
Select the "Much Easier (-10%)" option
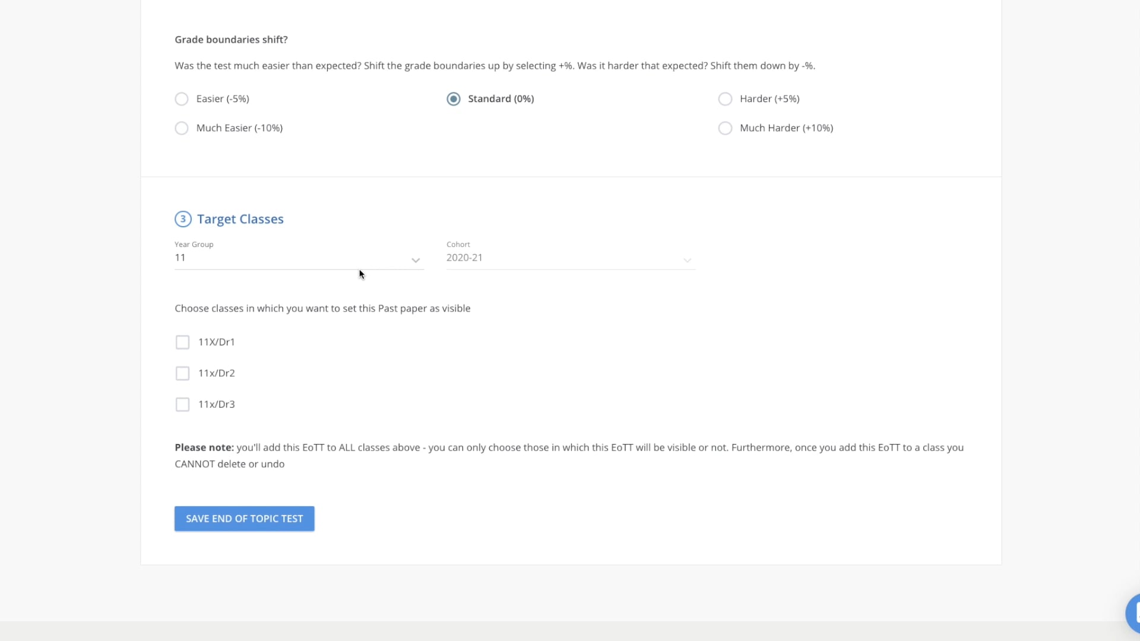[x=181, y=128]
